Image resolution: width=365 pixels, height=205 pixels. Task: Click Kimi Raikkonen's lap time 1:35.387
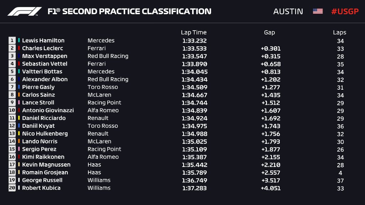[194, 157]
